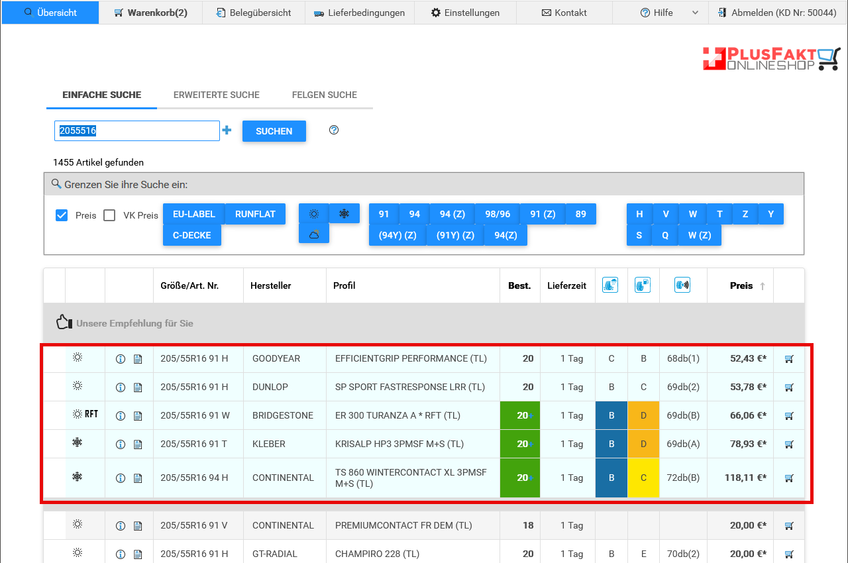This screenshot has height=563, width=848.
Task: Select SP SPORT FASTRESPONSE LRR profile text
Action: (410, 387)
